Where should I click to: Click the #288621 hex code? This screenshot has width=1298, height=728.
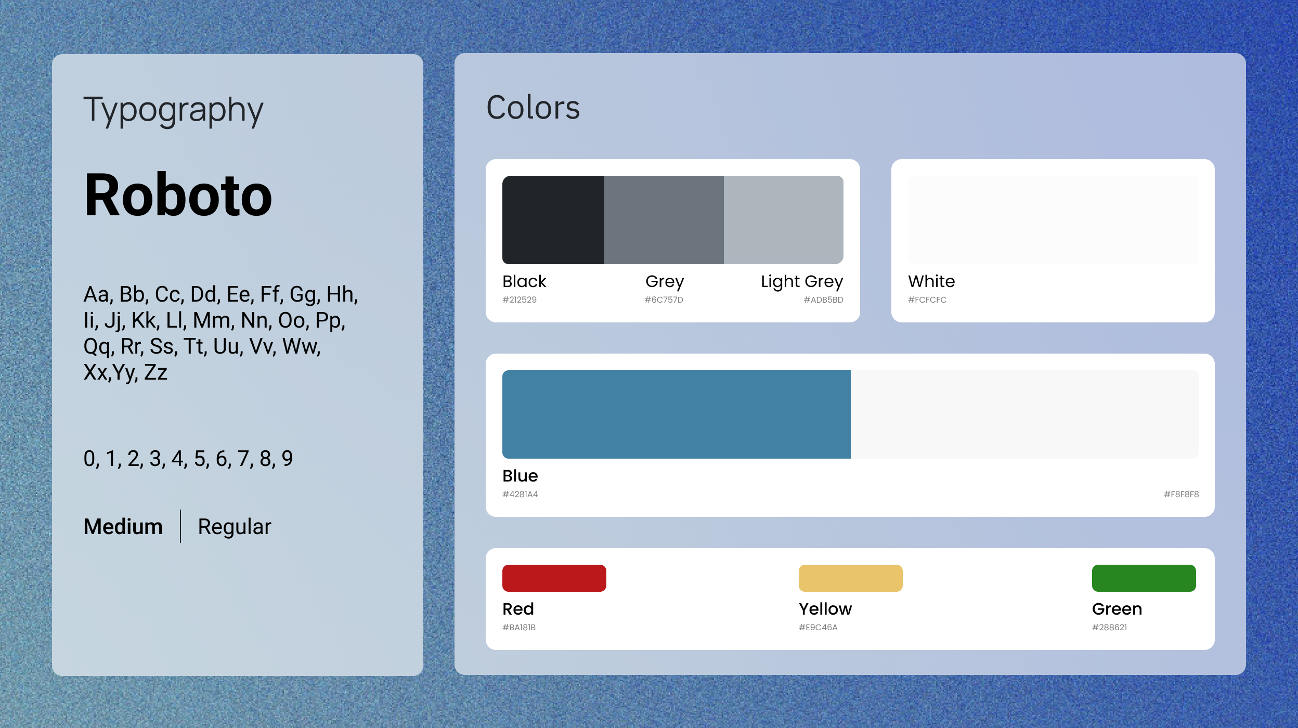point(1109,627)
